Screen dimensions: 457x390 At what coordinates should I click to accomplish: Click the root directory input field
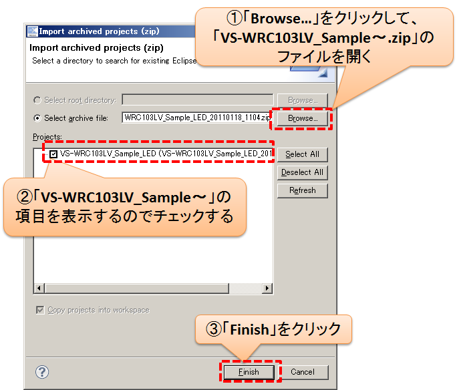[198, 100]
